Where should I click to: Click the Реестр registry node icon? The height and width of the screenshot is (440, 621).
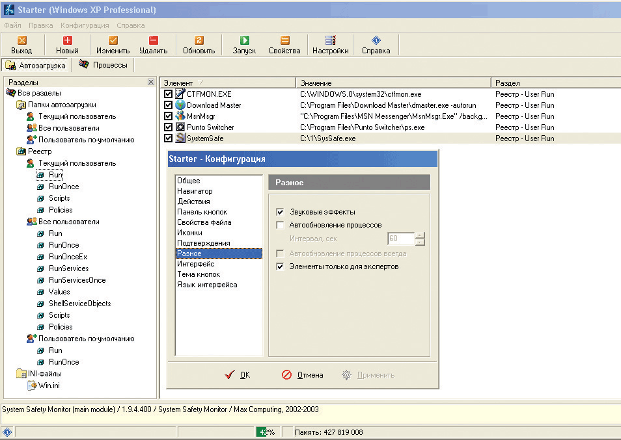21,151
